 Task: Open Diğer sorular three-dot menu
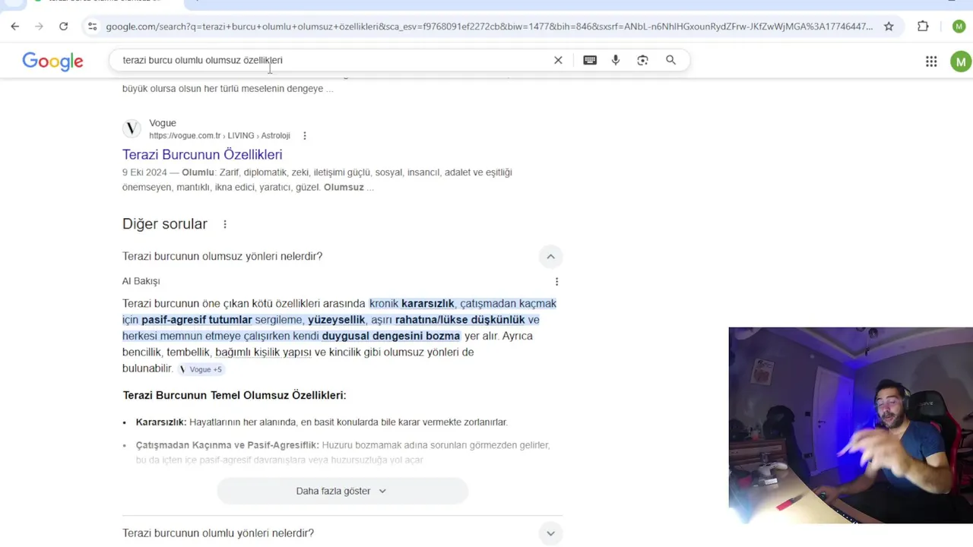225,224
